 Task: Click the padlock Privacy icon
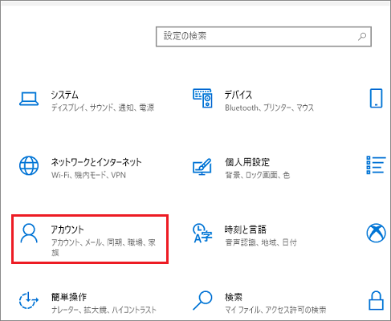point(376,300)
